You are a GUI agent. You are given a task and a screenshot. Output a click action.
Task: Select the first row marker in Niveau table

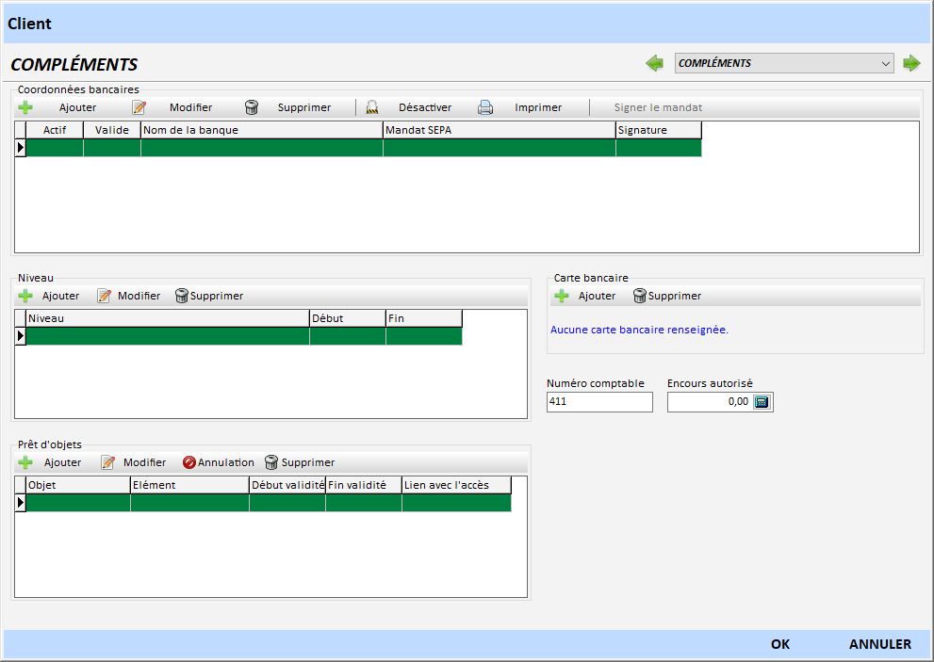click(x=21, y=336)
